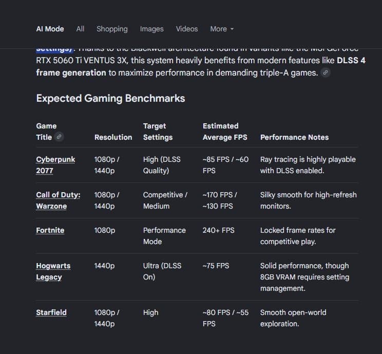The height and width of the screenshot is (354, 382).
Task: Open the Cyberpunk 2077 link
Action: pos(55,165)
